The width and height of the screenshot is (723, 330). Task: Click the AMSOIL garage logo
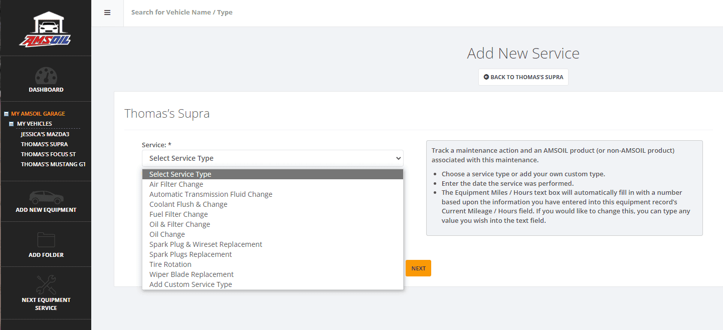click(x=46, y=29)
